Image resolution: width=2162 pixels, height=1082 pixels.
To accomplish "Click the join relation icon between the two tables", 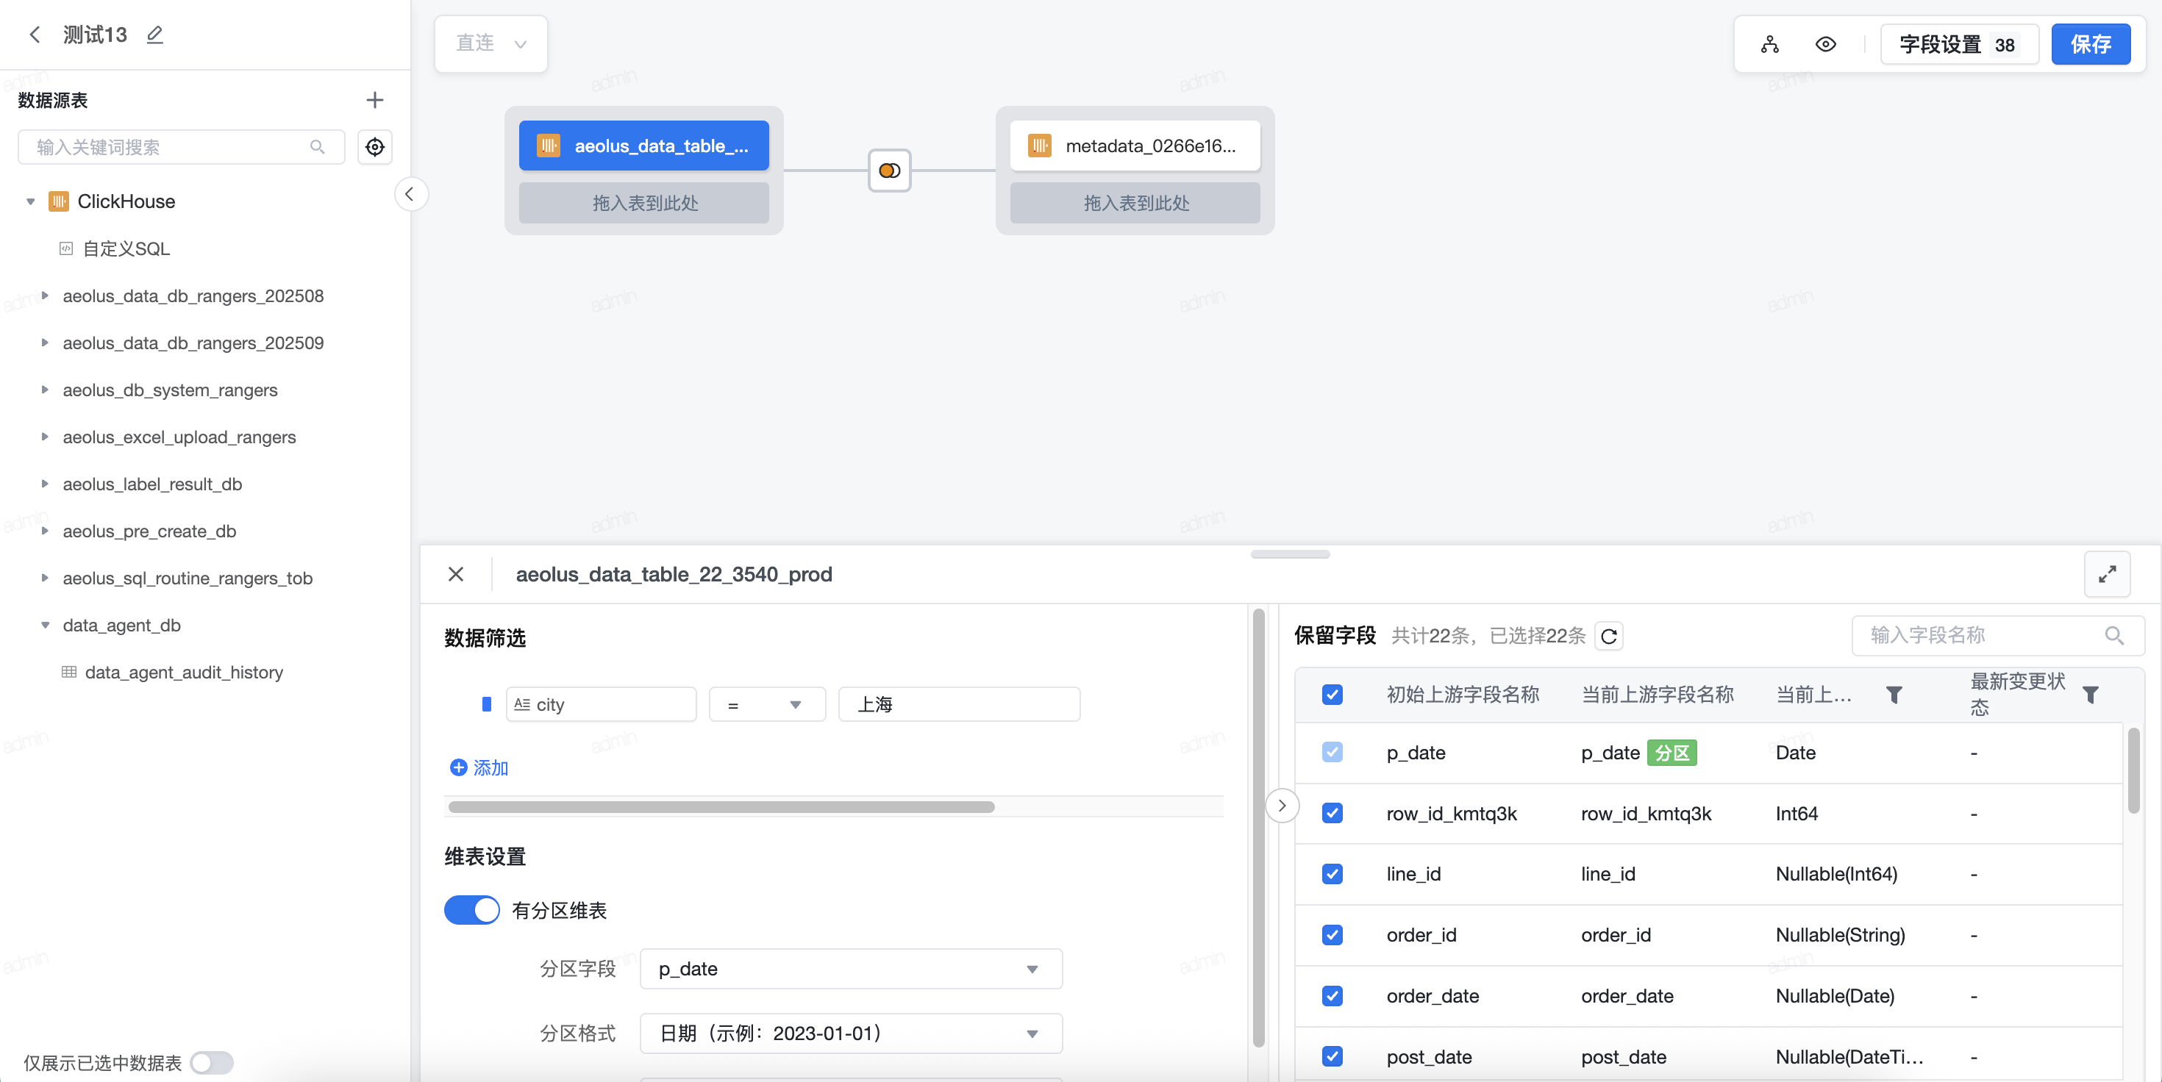I will (x=889, y=171).
